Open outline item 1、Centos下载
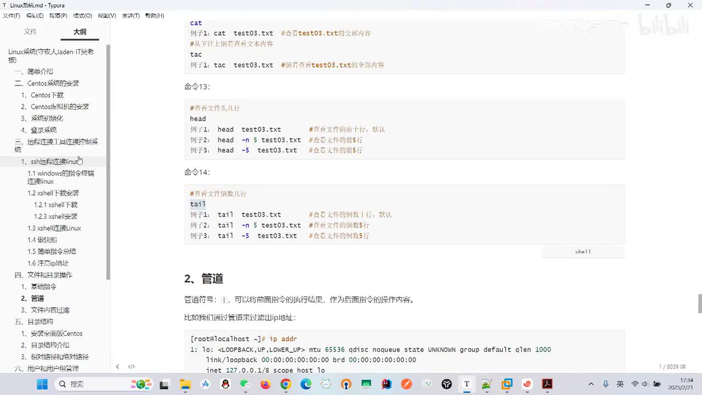 (x=42, y=95)
